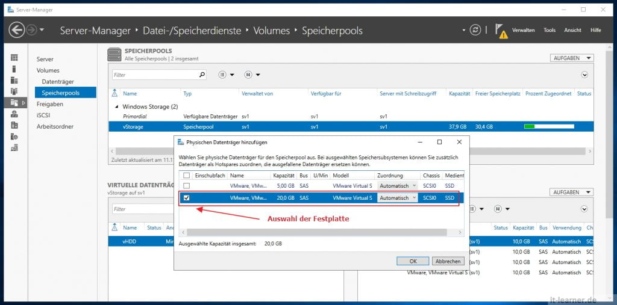Toggle the select-all checkbox in the dialog header
Screen dimensions: 617x305
(x=187, y=175)
